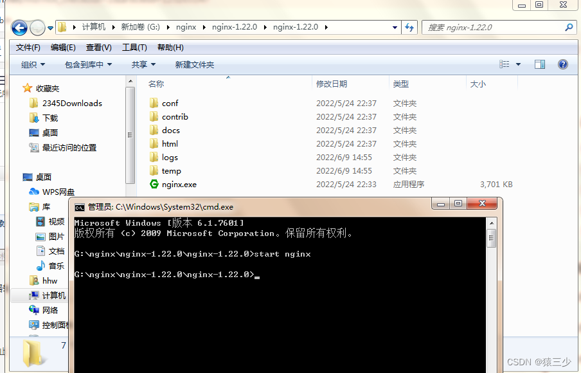Click the cmd window scrollbar up arrow

(492, 223)
